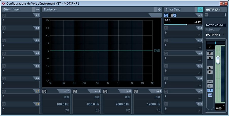
Task: Mute the MOTIF XF 1 channel
Action: [x=210, y=53]
